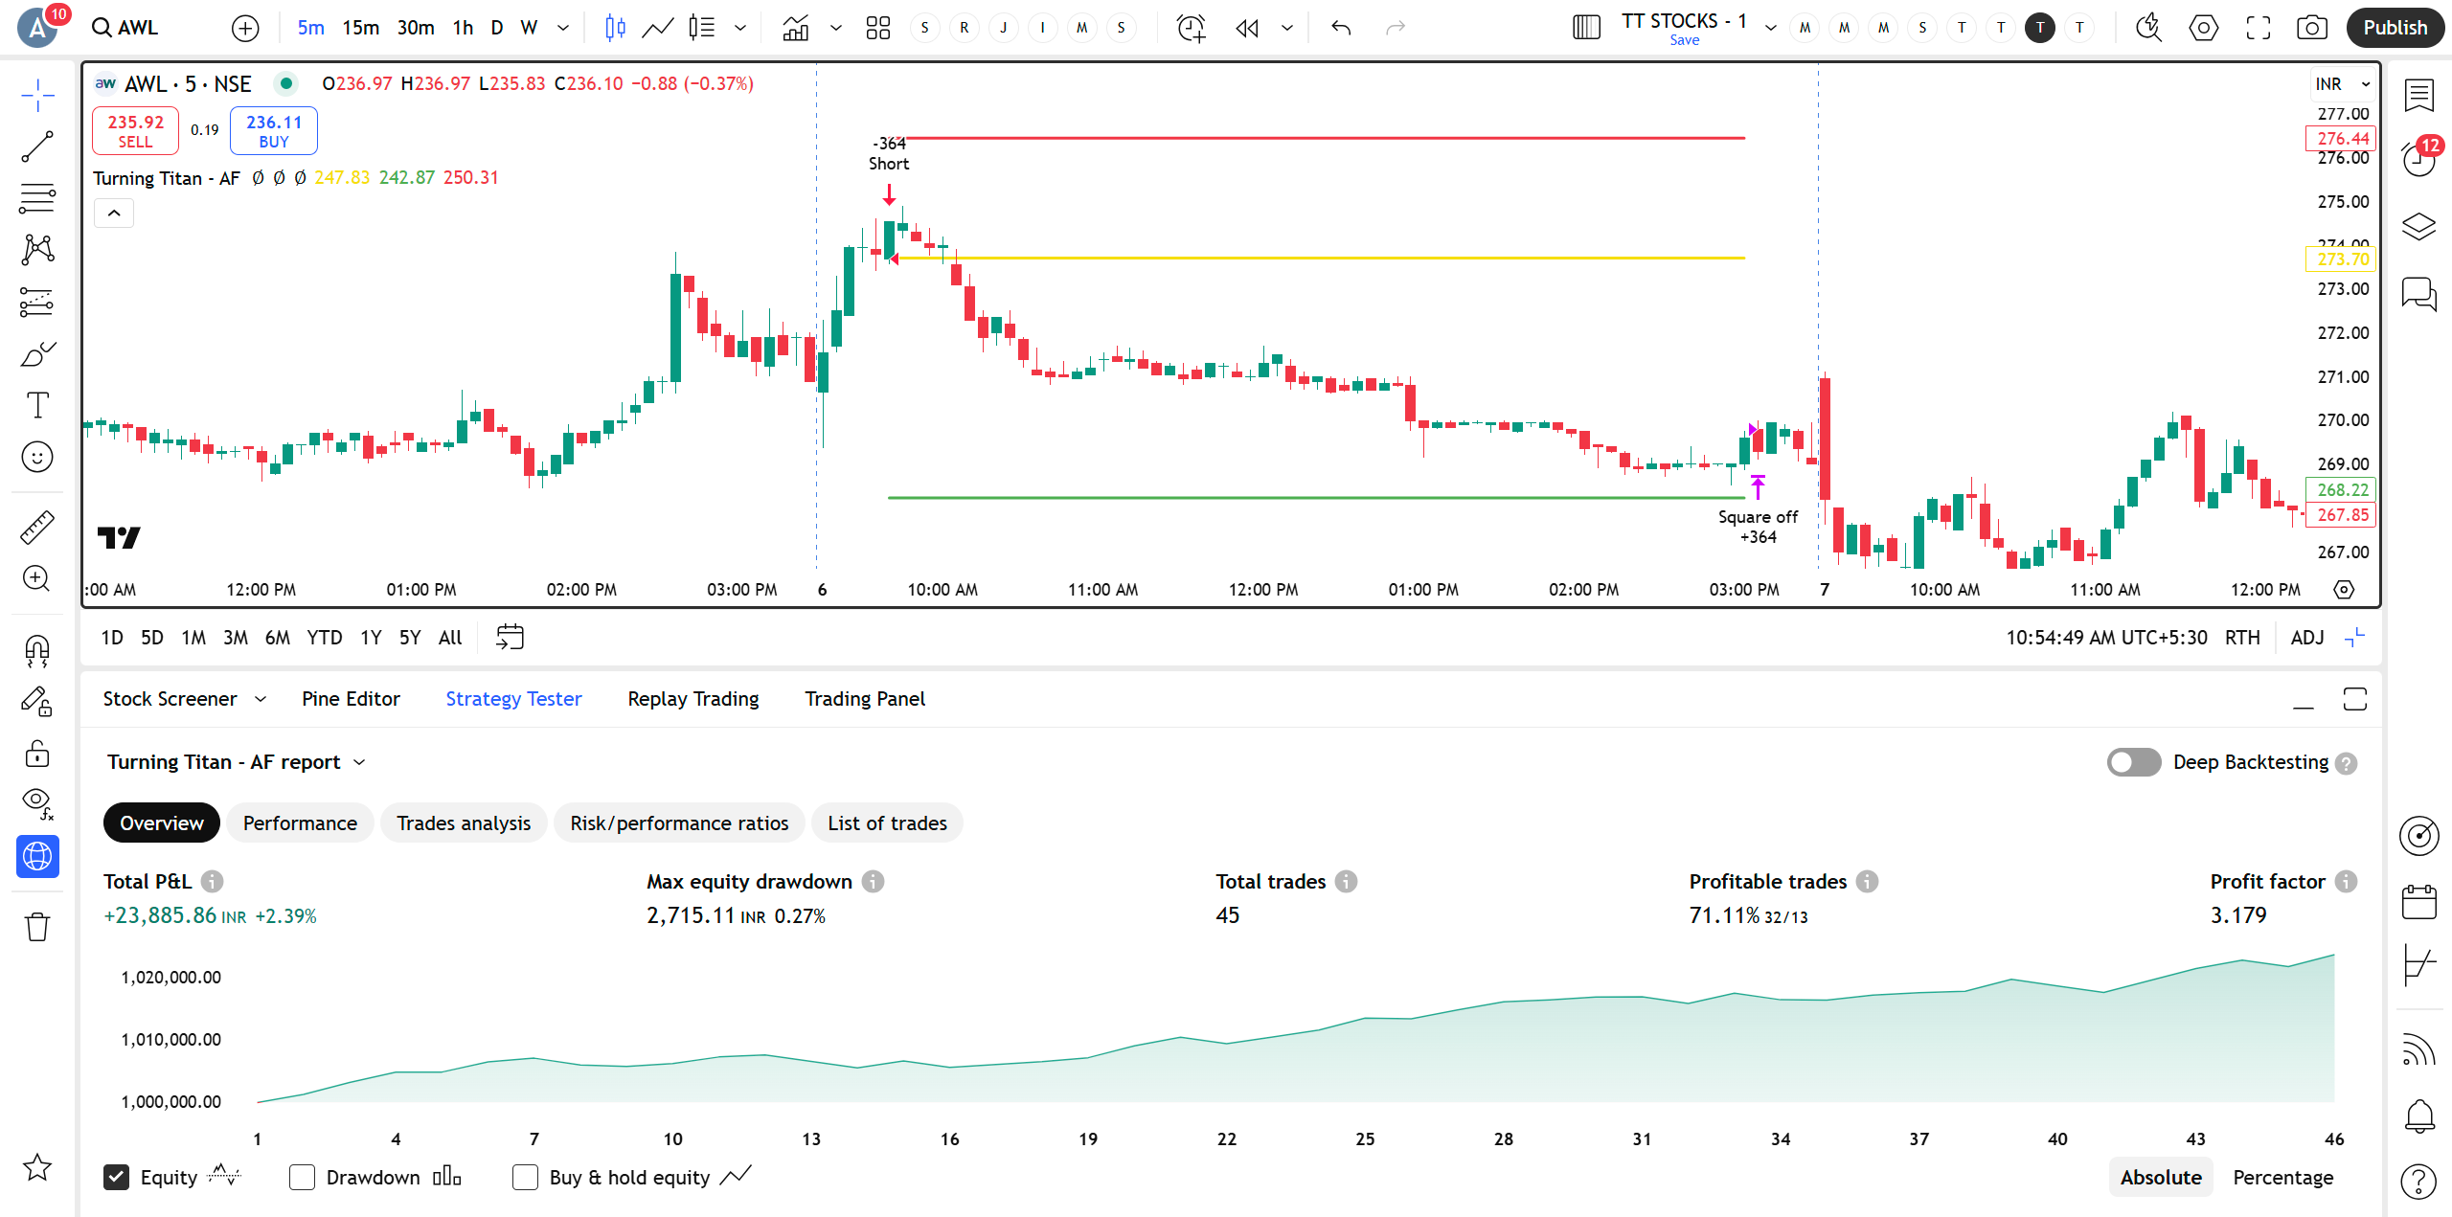Enable the Buy & hold equity checkbox
The image size is (2452, 1217).
pyautogui.click(x=525, y=1177)
